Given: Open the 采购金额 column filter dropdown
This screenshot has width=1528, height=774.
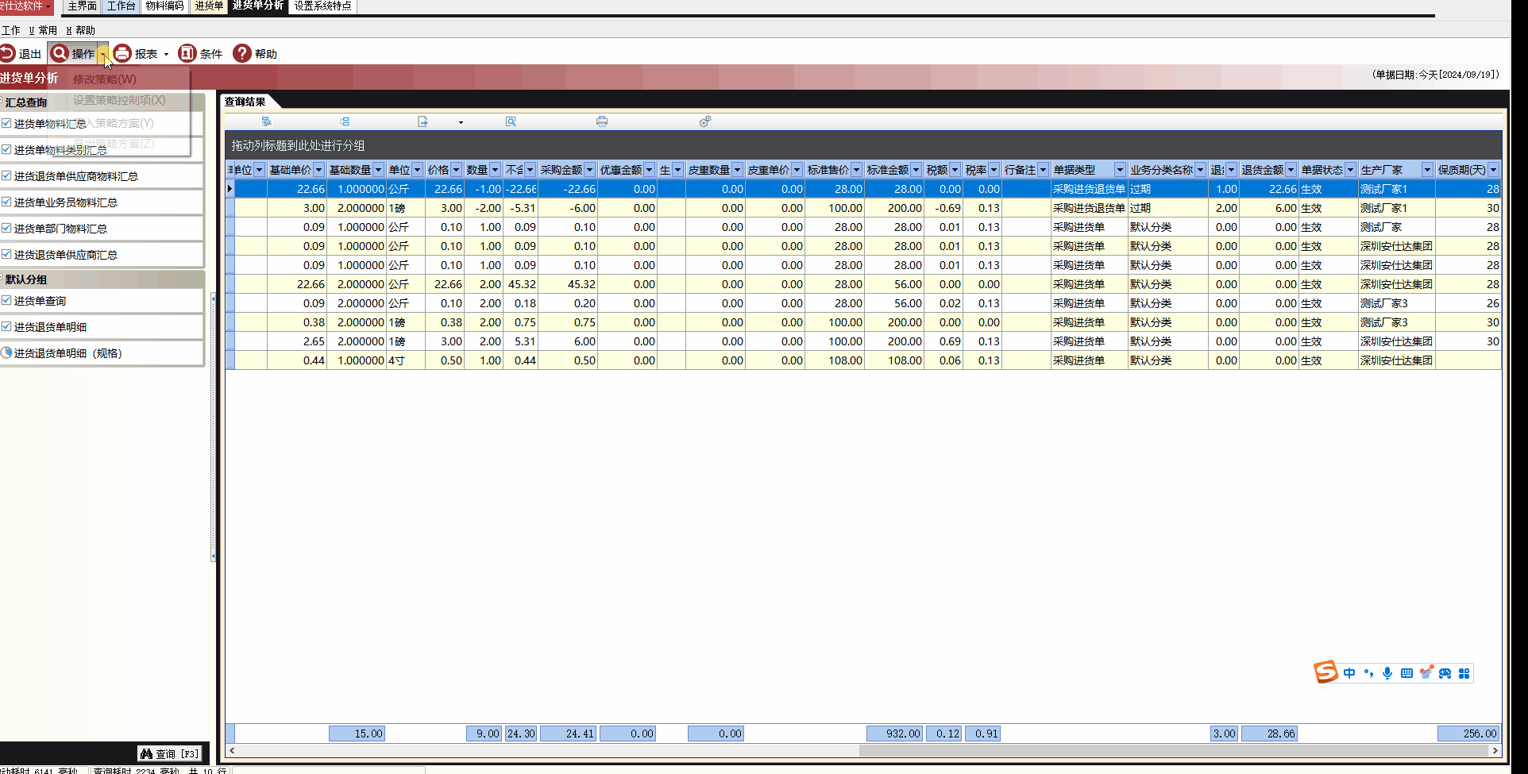Looking at the screenshot, I should (x=589, y=170).
